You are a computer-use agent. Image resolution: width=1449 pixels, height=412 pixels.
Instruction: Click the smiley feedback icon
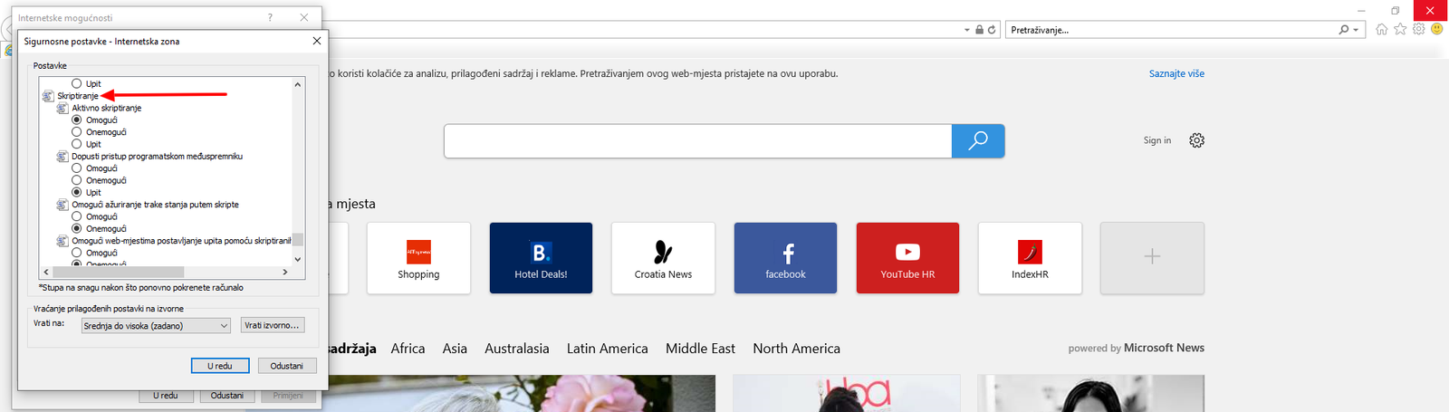tap(1437, 29)
